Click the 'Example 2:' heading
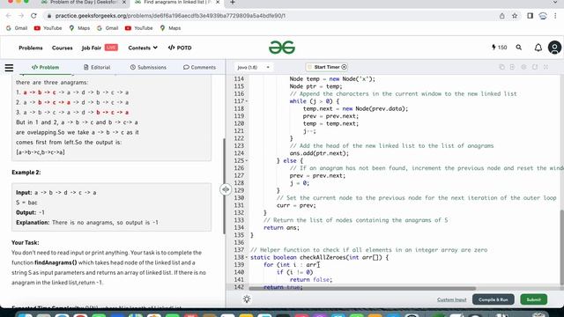The height and width of the screenshot is (317, 564). (26, 173)
